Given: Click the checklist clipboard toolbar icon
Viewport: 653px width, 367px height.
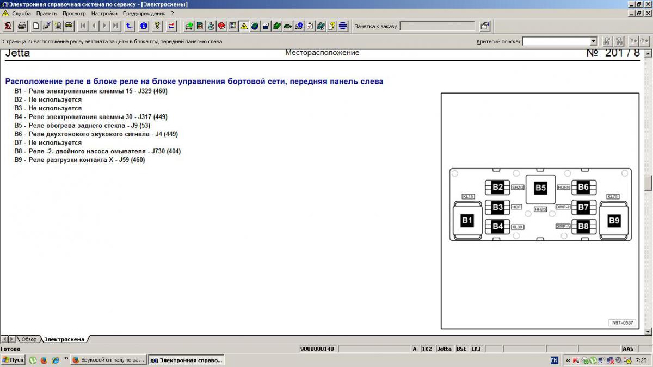Looking at the screenshot, I should [x=310, y=26].
